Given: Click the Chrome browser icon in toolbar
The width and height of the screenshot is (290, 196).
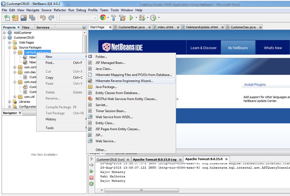Looking at the screenshot, I should coord(103,17).
